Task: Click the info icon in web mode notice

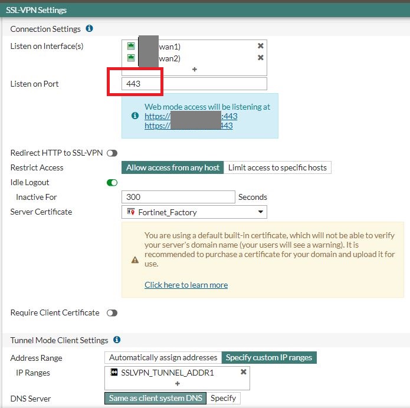Action: pos(135,116)
